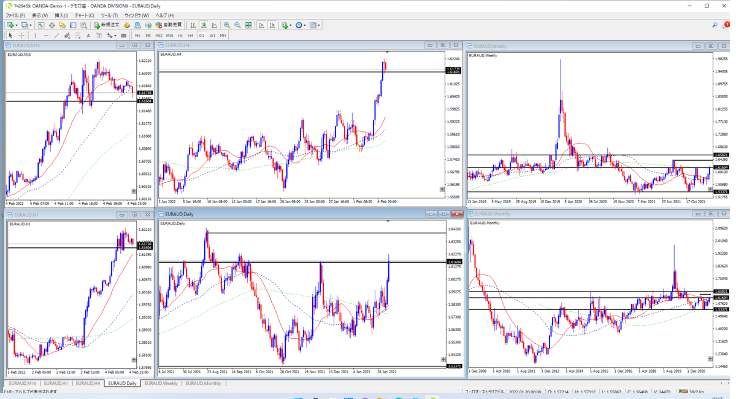The width and height of the screenshot is (736, 399).
Task: Tile the chart windows icon
Action: 248,25
